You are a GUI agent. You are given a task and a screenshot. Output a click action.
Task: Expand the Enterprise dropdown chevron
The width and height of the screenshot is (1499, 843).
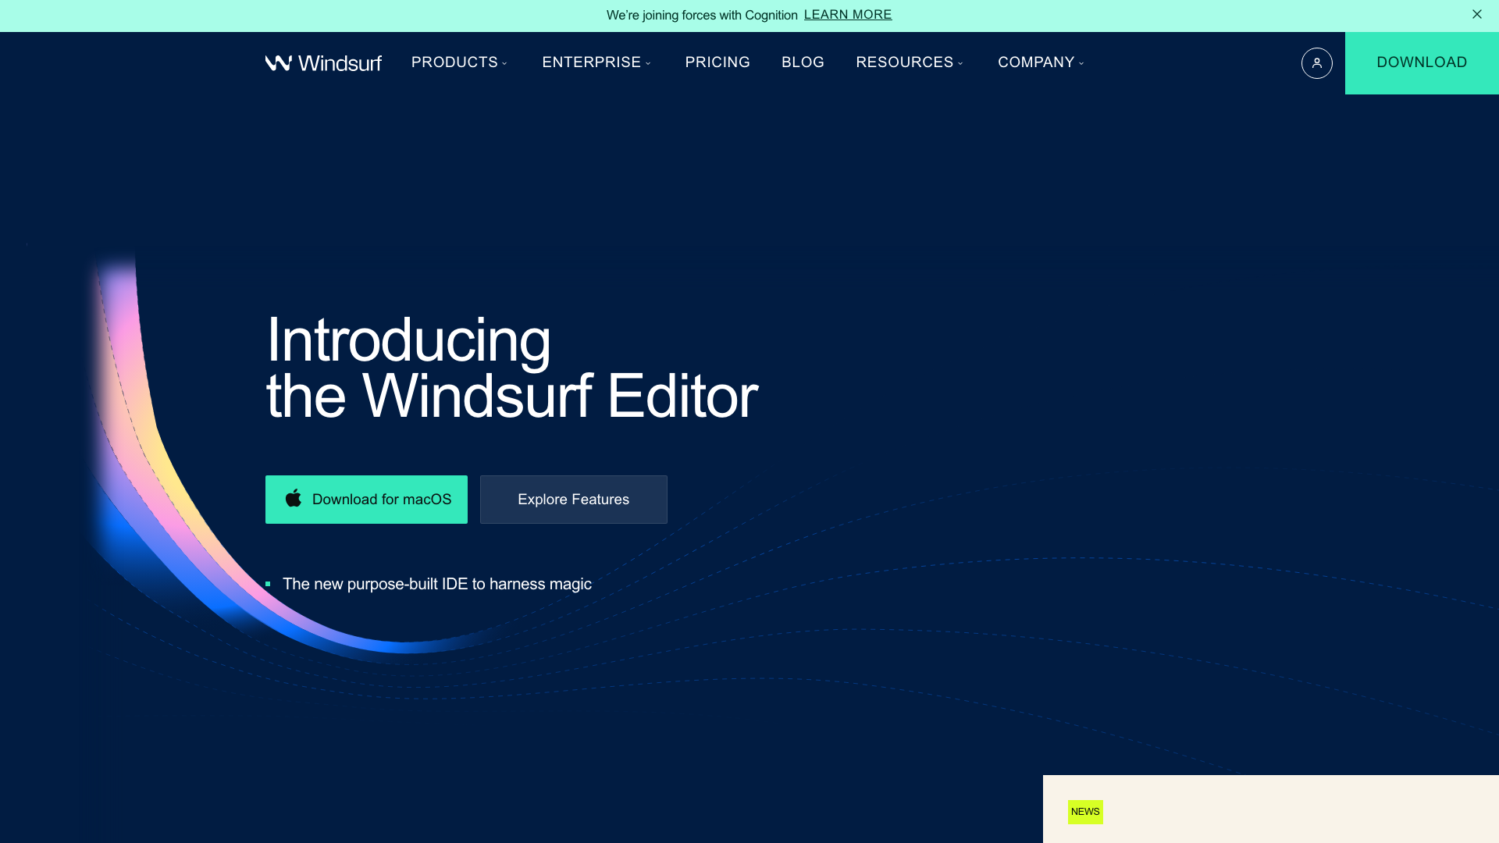pos(648,63)
